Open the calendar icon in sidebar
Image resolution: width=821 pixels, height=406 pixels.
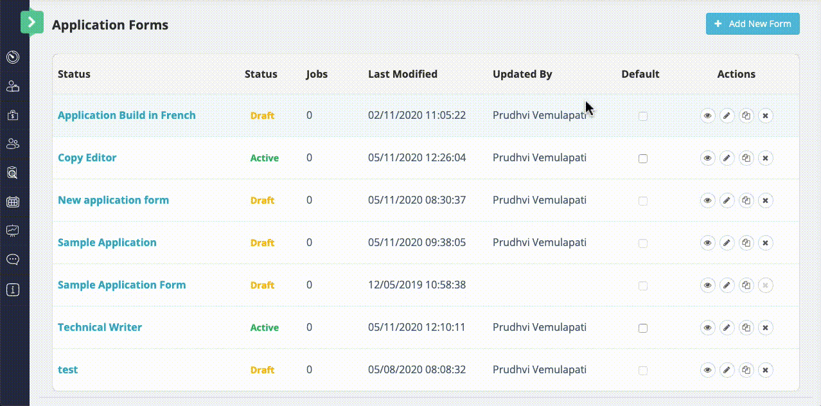pyautogui.click(x=13, y=202)
